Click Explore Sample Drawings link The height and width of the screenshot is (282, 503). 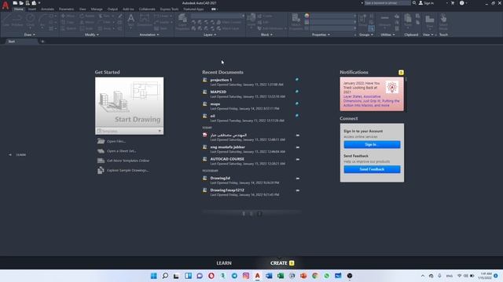click(127, 170)
